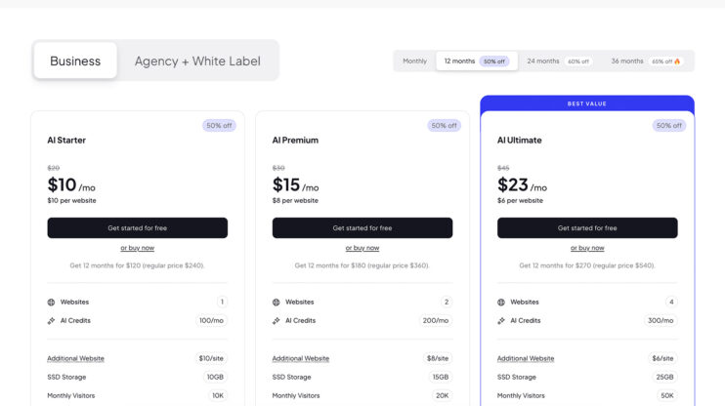Image resolution: width=725 pixels, height=406 pixels.
Task: Open Additional Website info in AI Starter
Action: point(76,358)
